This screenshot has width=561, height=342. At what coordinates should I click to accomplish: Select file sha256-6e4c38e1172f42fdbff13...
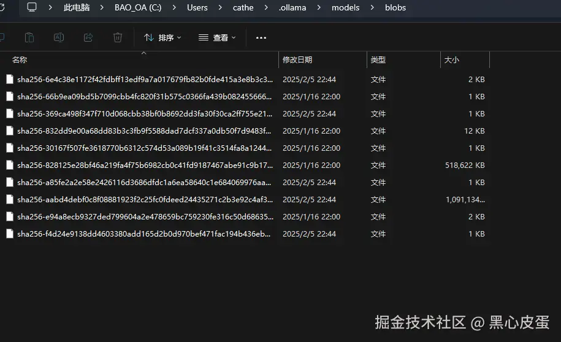click(145, 80)
